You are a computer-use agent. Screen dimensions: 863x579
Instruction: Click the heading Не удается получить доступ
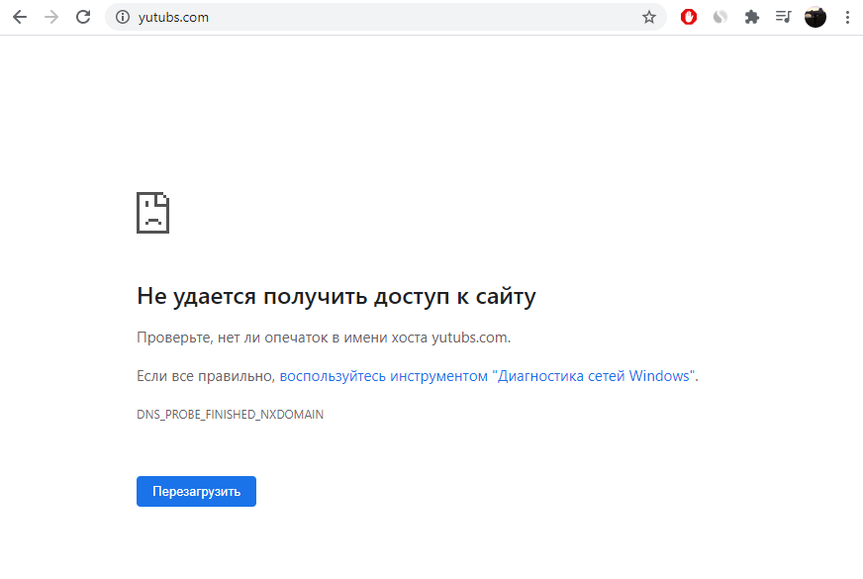[336, 296]
